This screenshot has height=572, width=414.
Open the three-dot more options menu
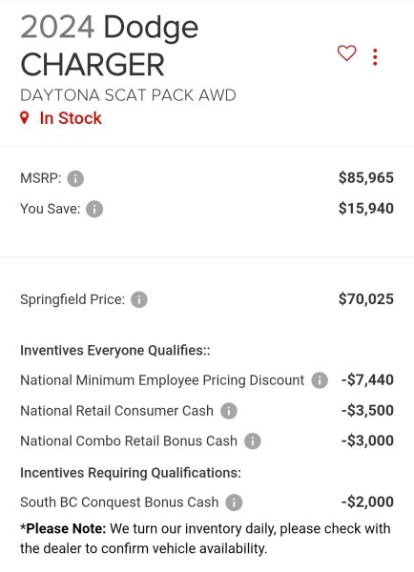pos(375,57)
